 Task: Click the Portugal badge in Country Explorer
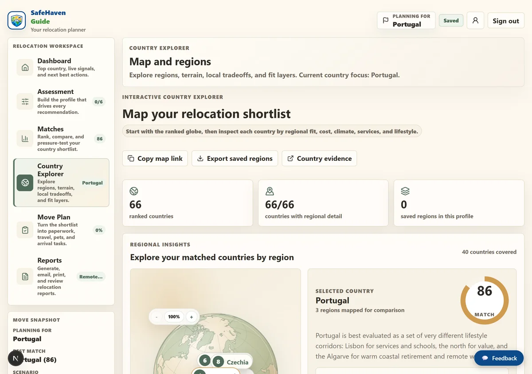pos(92,183)
